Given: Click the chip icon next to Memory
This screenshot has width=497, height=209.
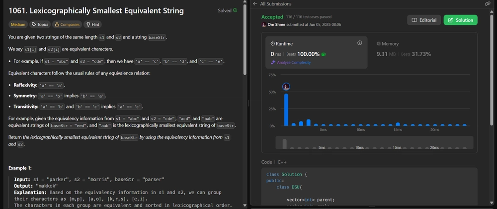Looking at the screenshot, I should pos(378,44).
